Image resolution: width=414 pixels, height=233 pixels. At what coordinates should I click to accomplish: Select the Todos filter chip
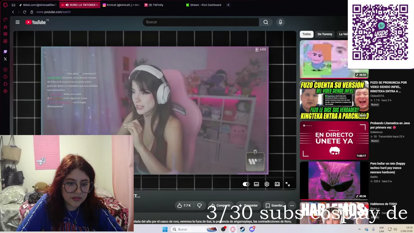click(x=307, y=34)
